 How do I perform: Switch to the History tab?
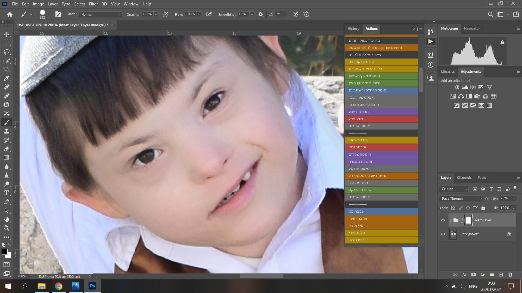353,29
